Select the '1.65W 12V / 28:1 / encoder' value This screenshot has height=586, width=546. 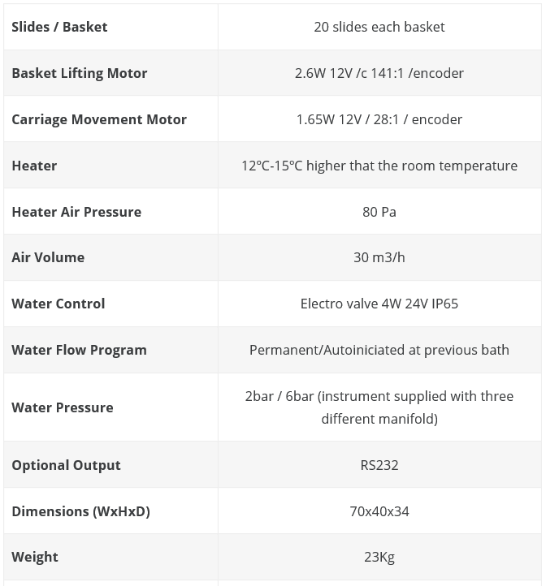coord(379,119)
